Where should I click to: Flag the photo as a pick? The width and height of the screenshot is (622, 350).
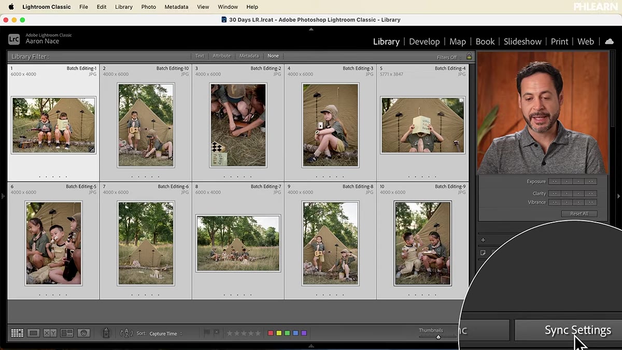point(207,333)
